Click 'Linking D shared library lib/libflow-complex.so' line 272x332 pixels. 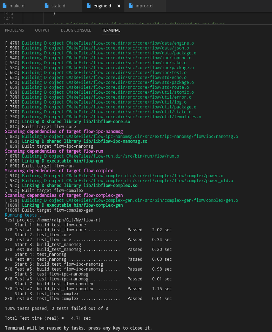tap(71, 186)
